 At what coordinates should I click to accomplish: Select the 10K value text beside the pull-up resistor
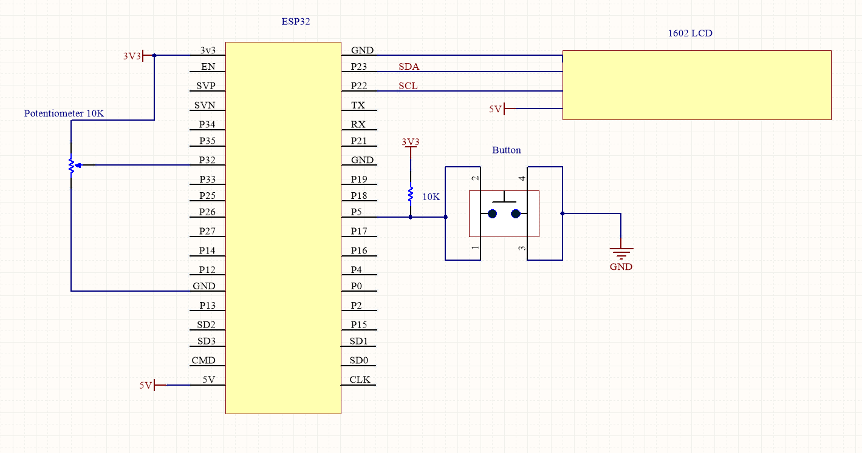[431, 196]
